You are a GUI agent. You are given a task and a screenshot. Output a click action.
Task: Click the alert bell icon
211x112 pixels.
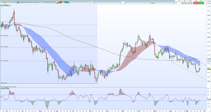(7, 2)
